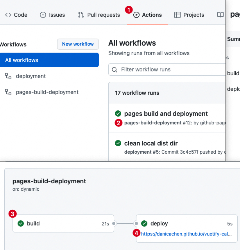The image size is (240, 250).
Task: Open pages build and deployment run
Action: (166, 113)
